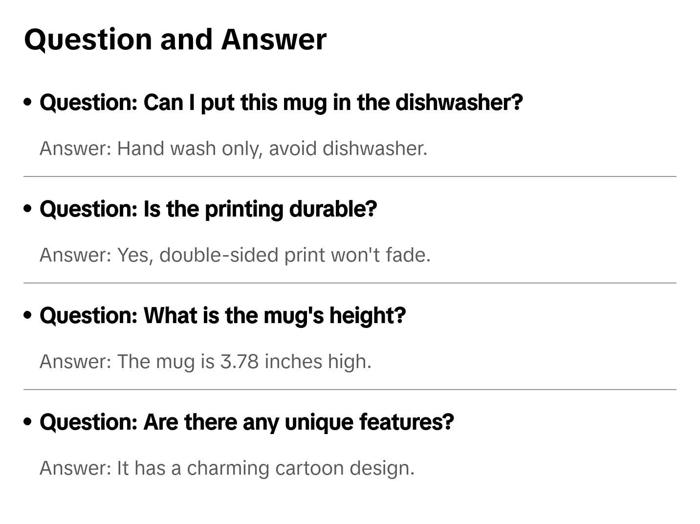Viewport: 700px width, 524px height.
Task: Select the 'What is the mug's height?' question
Action: click(222, 316)
